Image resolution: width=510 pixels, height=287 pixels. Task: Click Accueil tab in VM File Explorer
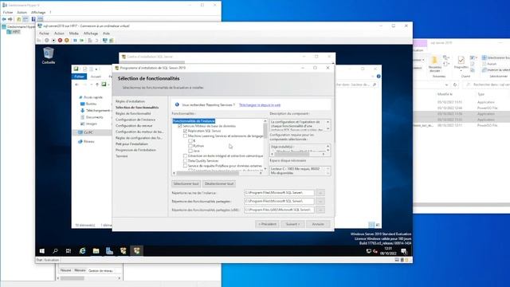tap(96, 77)
